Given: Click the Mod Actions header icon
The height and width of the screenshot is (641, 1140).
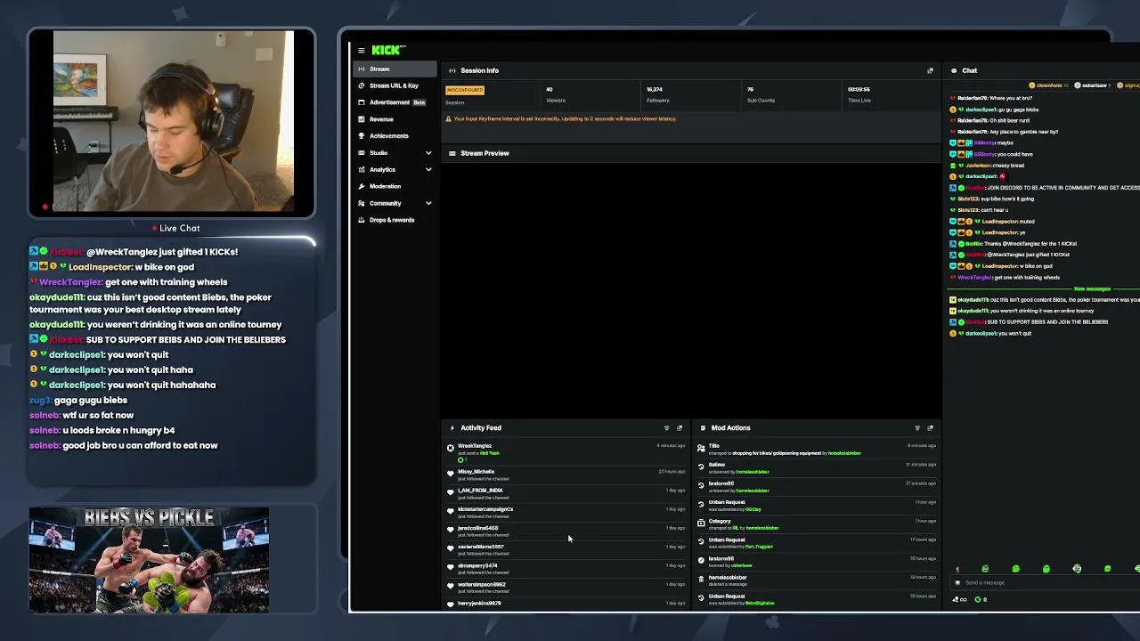Looking at the screenshot, I should [703, 428].
